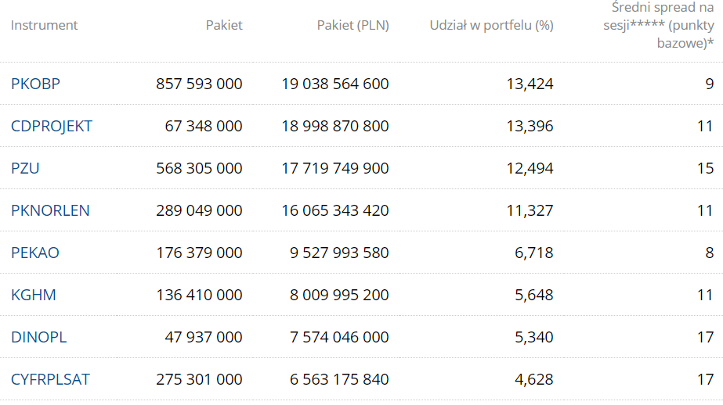Click the Instrument column header
Image resolution: width=723 pixels, height=405 pixels.
click(x=45, y=25)
